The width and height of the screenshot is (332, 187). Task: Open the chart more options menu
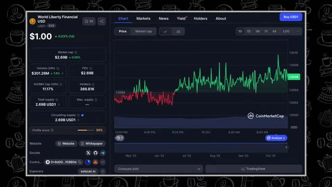tap(298, 31)
